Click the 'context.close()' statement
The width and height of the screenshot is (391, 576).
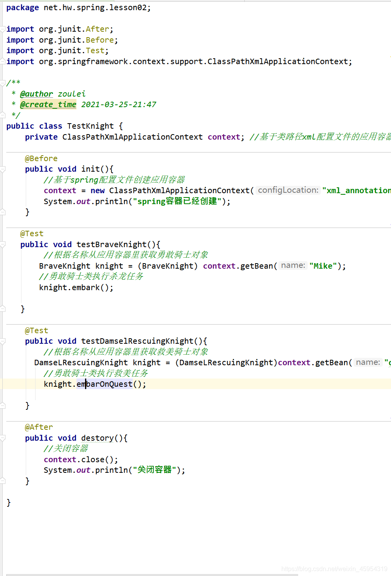[81, 459]
